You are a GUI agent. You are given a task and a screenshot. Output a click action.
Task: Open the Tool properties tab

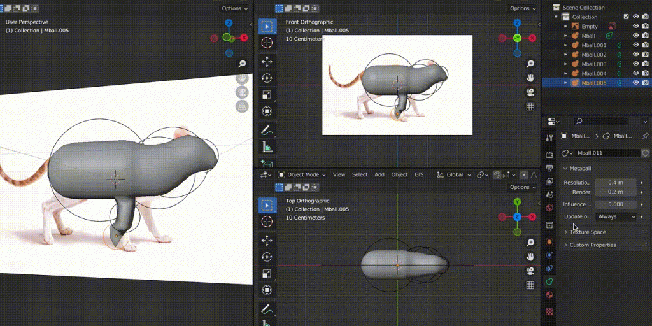coord(549,138)
